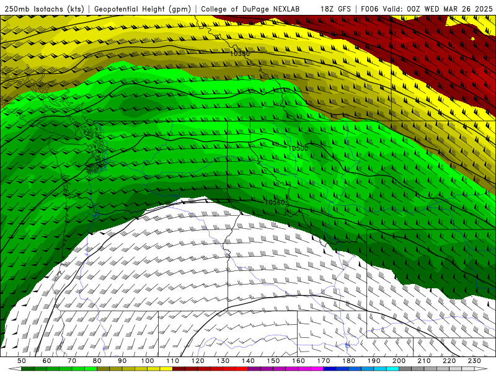Click the 'College of DuPage NEXLAB' header text
The width and height of the screenshot is (496, 372).
(250, 9)
